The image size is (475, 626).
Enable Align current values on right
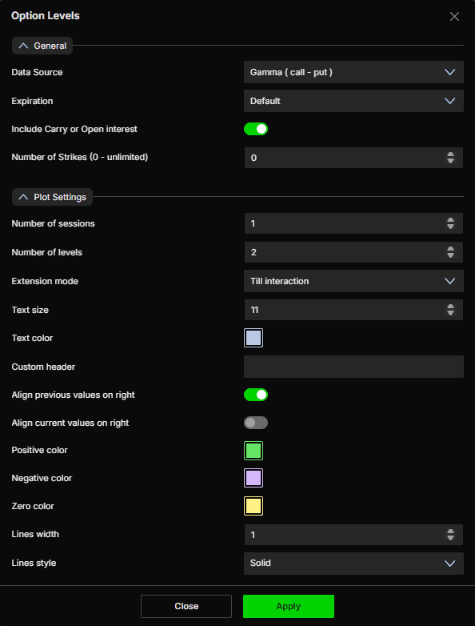point(256,423)
